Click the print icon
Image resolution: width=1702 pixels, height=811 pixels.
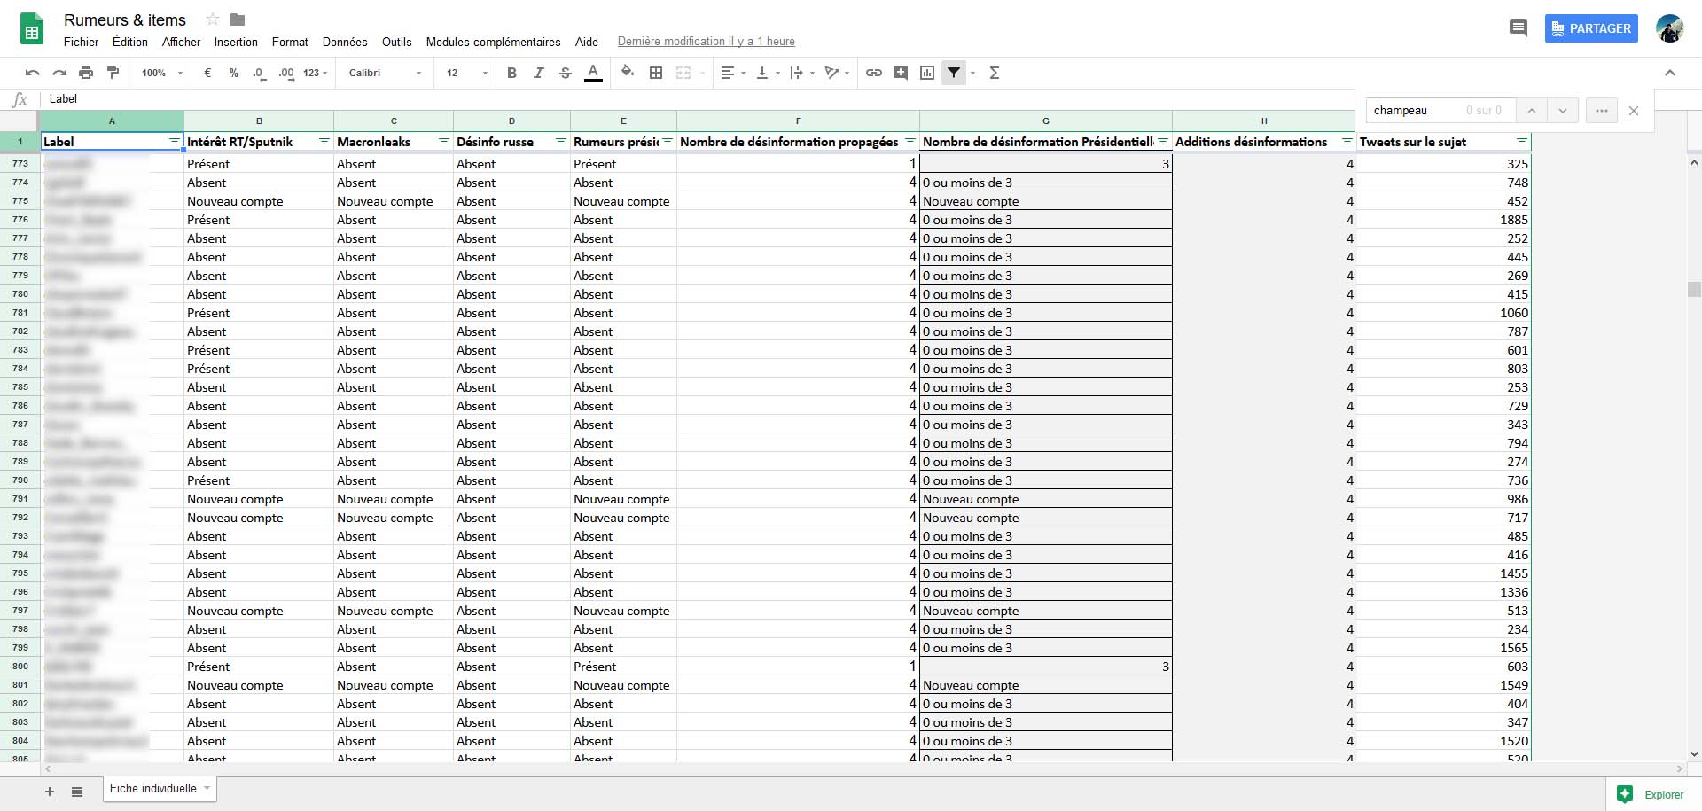(x=86, y=73)
